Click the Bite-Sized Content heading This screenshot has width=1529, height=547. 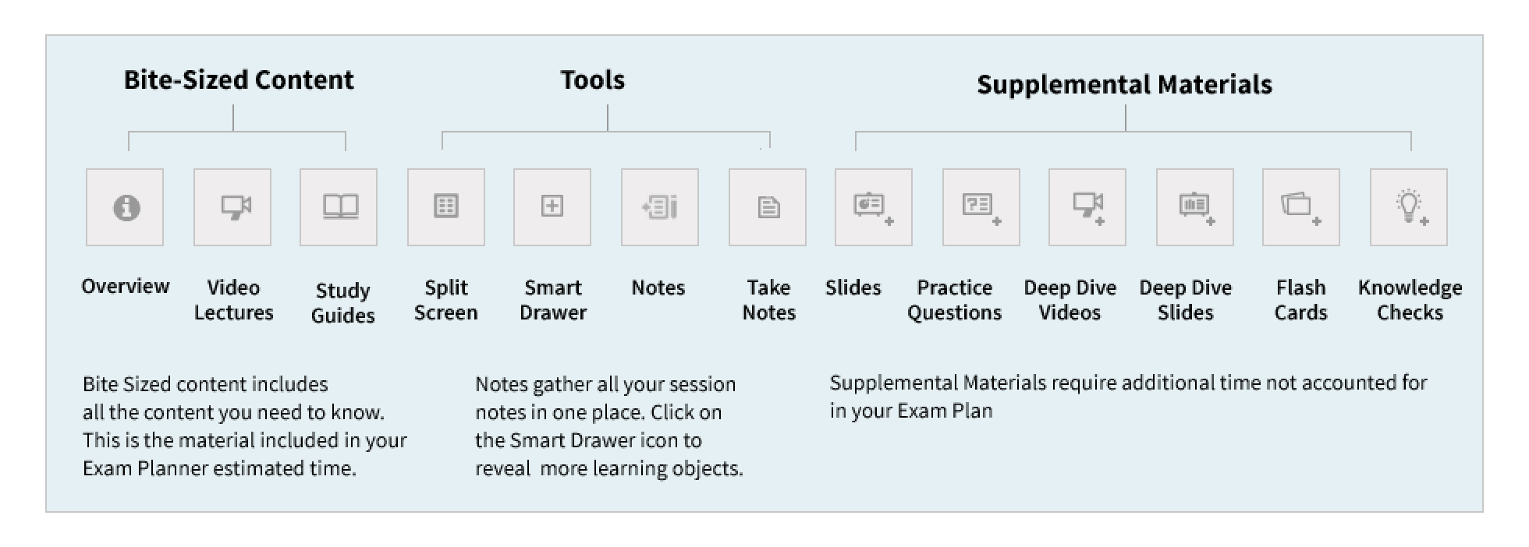239,79
